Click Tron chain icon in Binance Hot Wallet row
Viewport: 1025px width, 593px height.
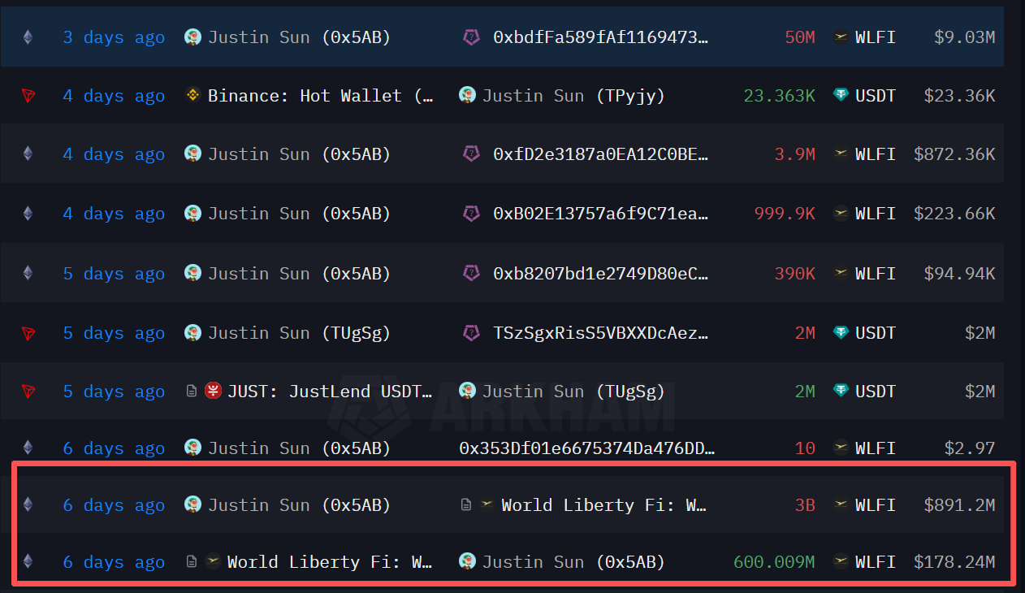[28, 96]
